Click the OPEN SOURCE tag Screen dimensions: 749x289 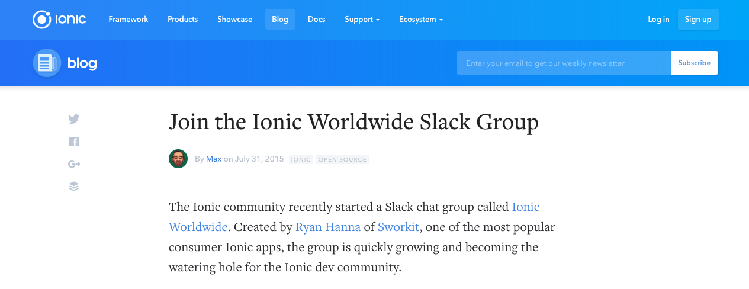coord(342,160)
